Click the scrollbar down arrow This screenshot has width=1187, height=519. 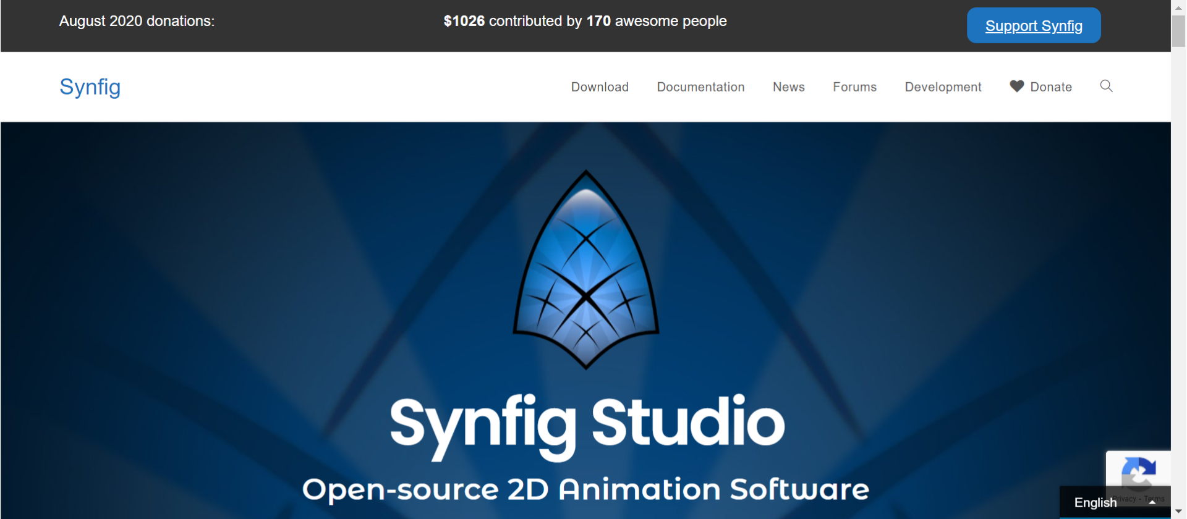pos(1178,512)
